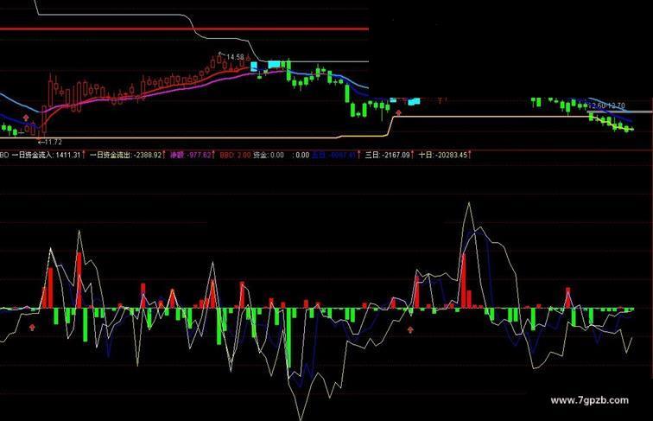
Task: Click the 十日 -20283.45 value
Action: coord(443,155)
